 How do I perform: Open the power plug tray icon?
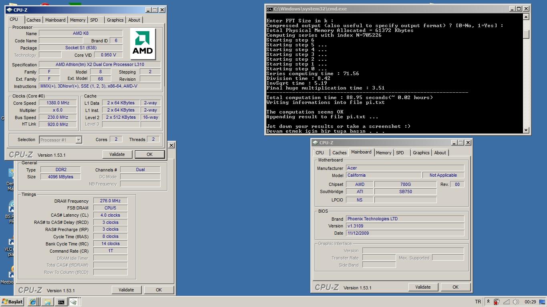[x=497, y=302]
